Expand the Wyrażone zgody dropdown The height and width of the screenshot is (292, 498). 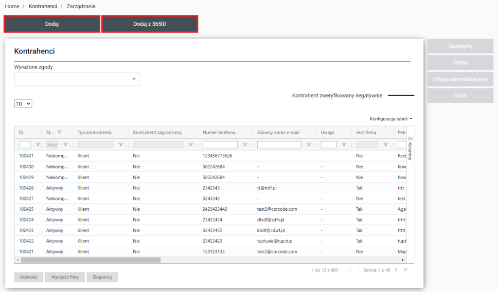(x=134, y=79)
